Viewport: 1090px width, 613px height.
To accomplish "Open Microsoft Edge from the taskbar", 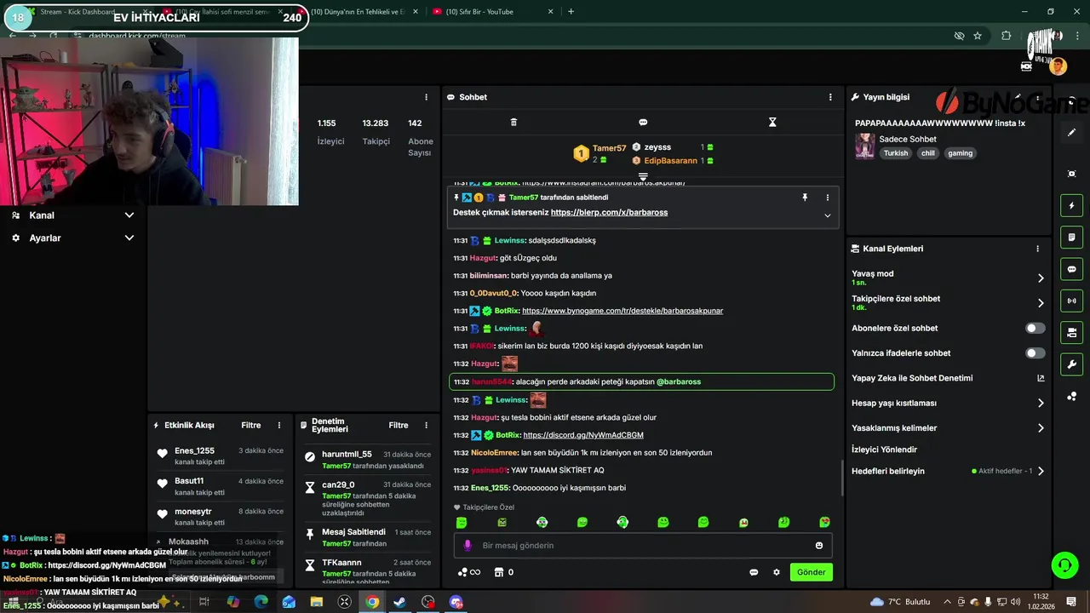I will 261,602.
